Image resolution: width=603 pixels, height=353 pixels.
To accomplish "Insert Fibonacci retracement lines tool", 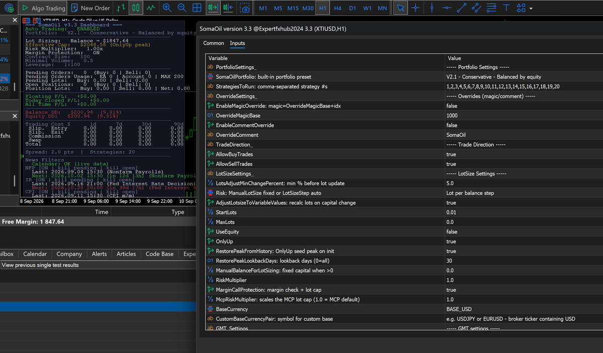I will pyautogui.click(x=491, y=8).
